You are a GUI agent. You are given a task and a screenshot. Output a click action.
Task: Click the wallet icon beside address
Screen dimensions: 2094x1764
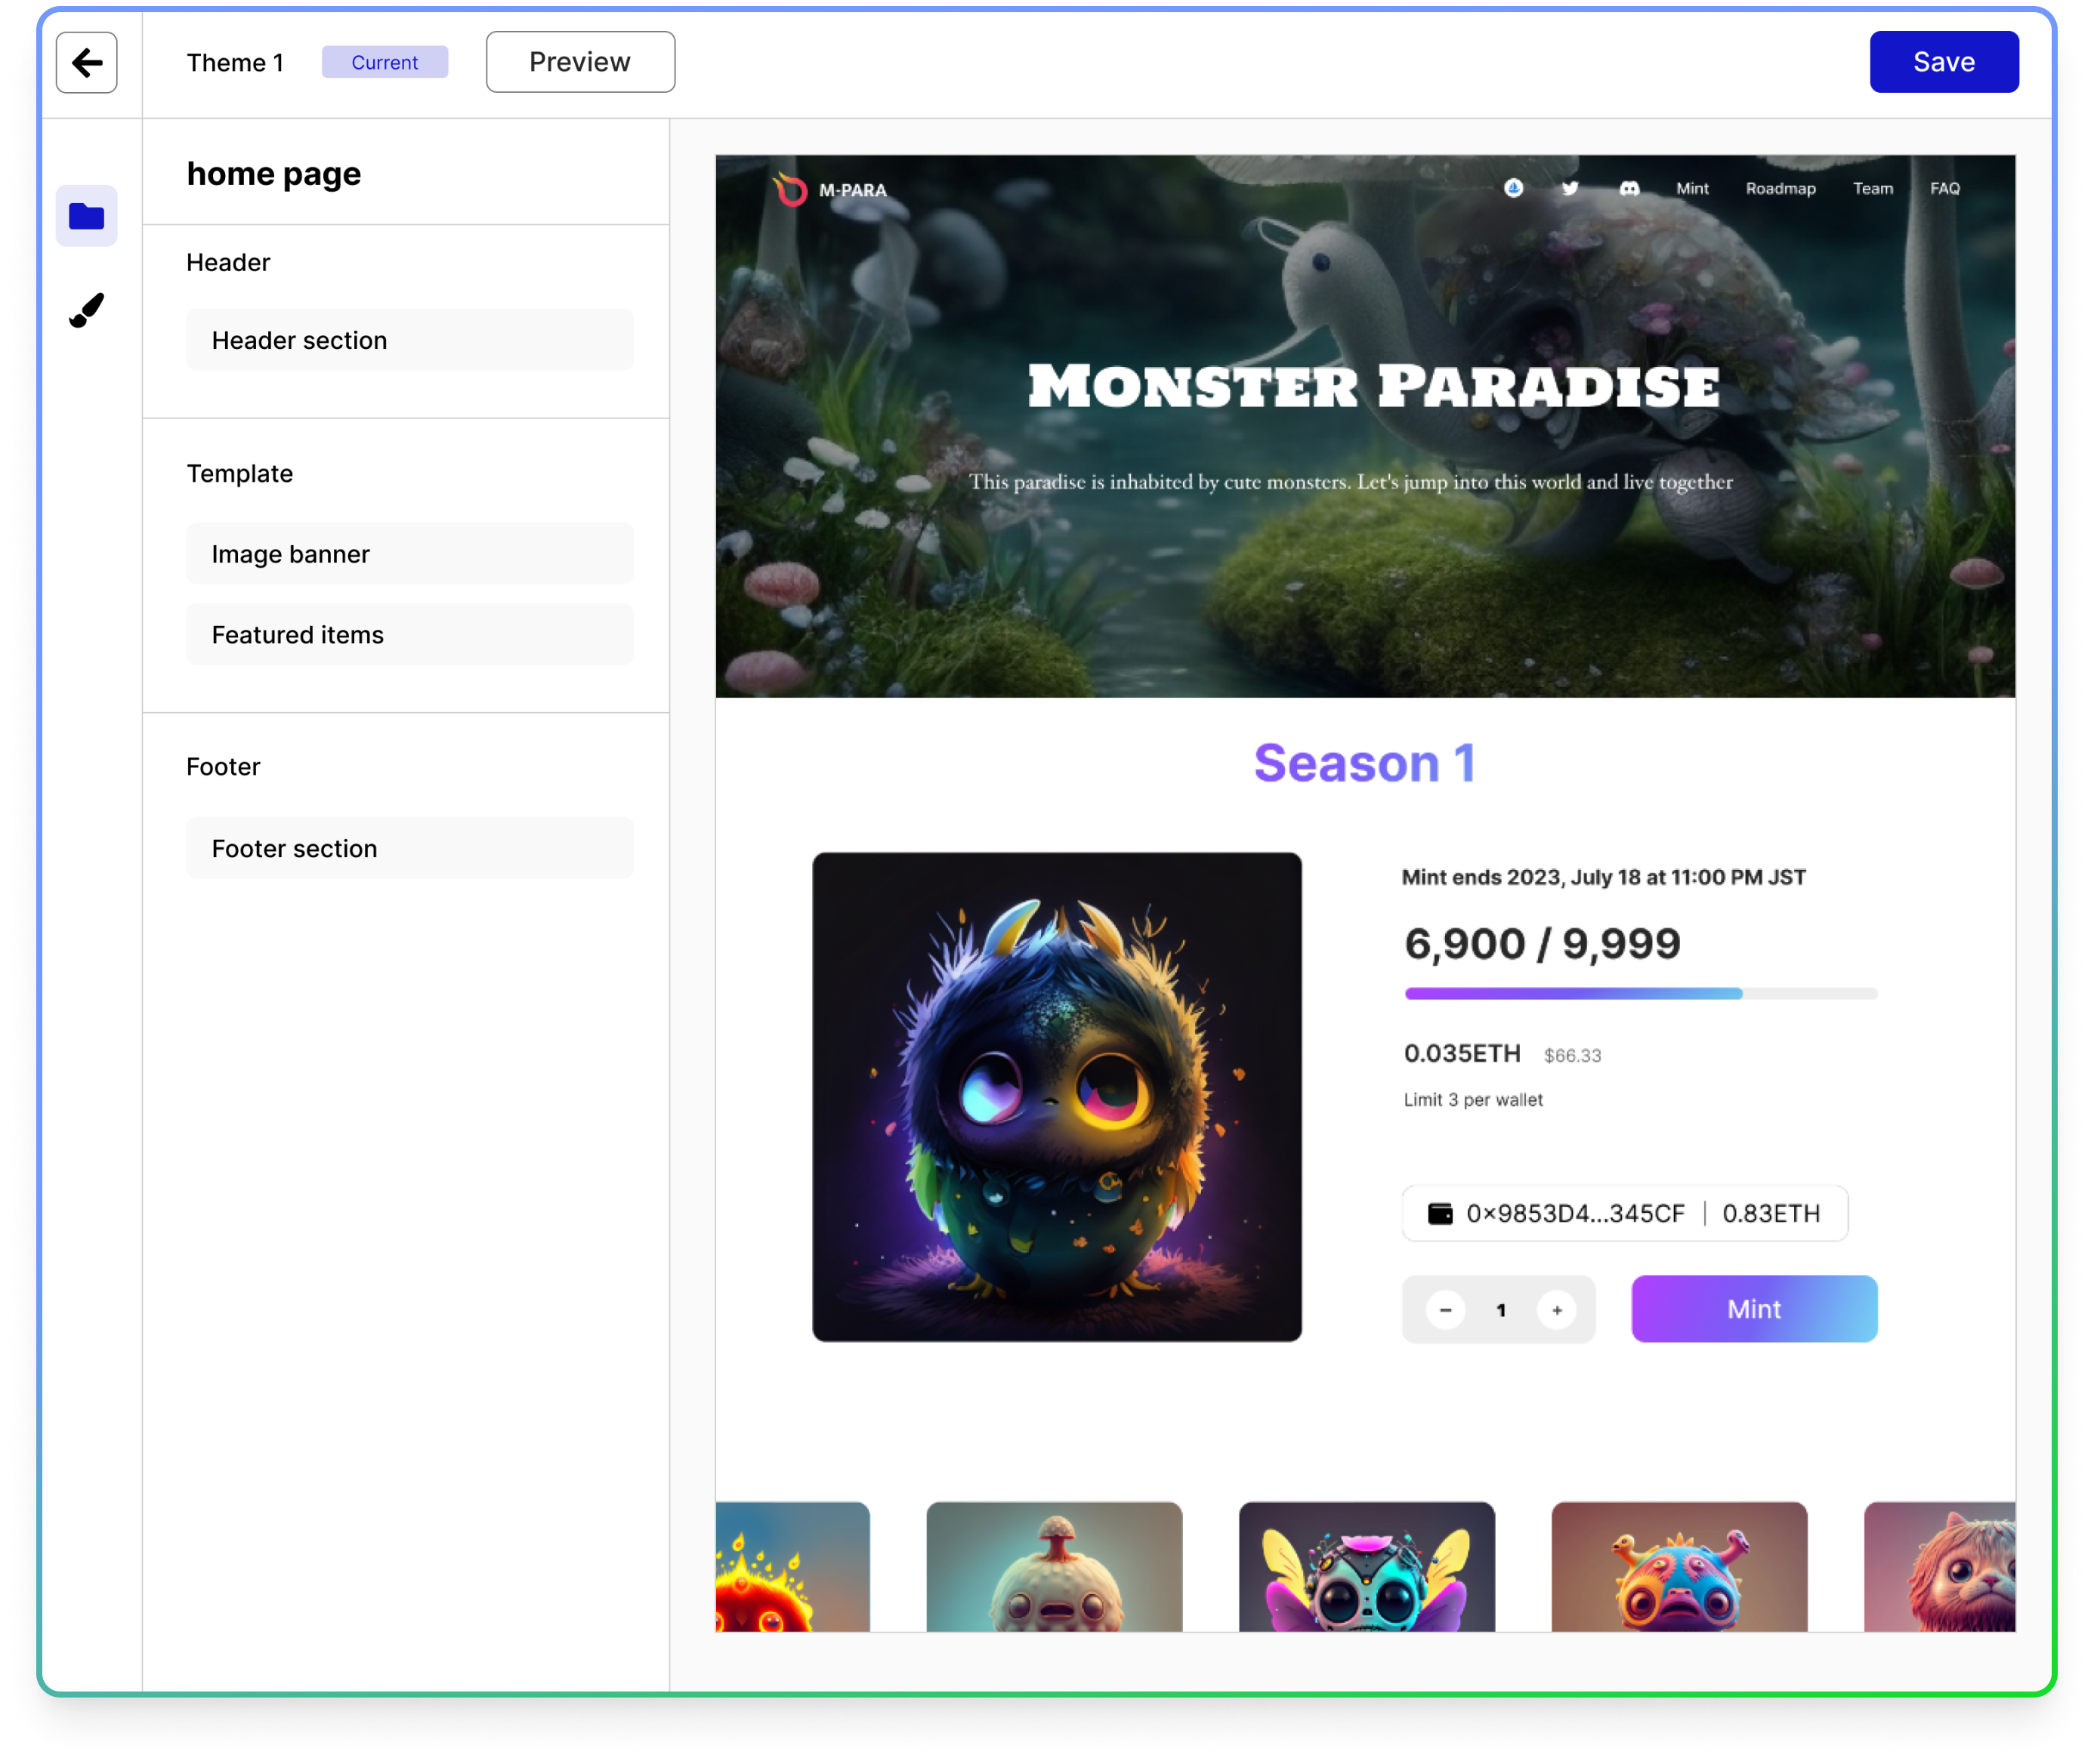pyautogui.click(x=1440, y=1213)
